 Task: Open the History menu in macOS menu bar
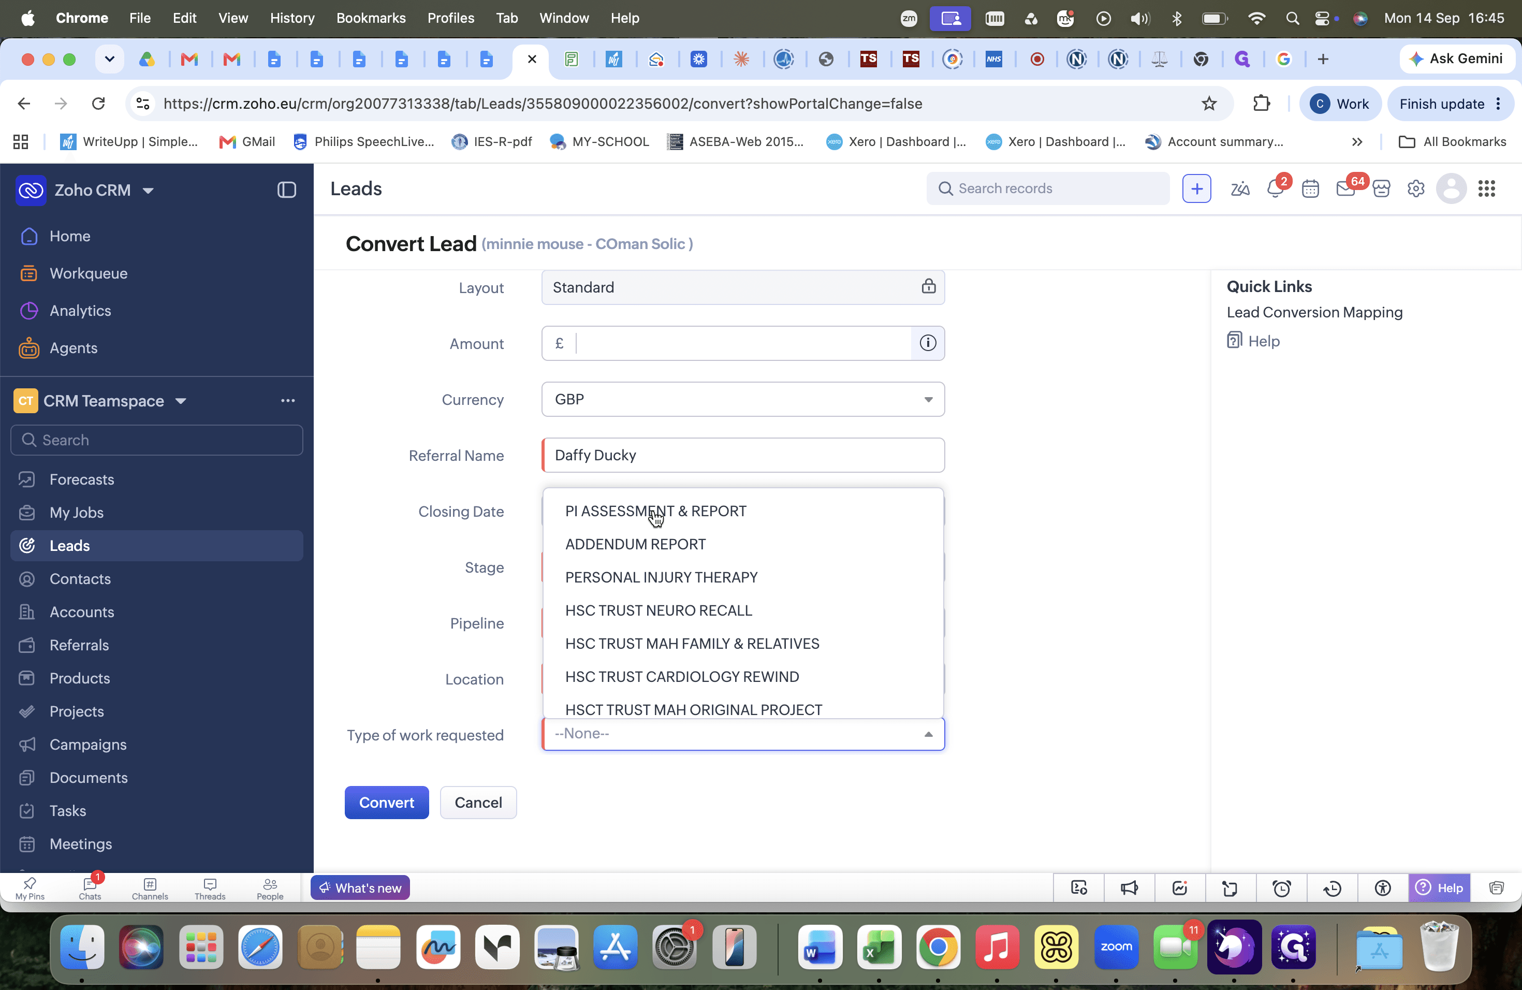tap(292, 18)
